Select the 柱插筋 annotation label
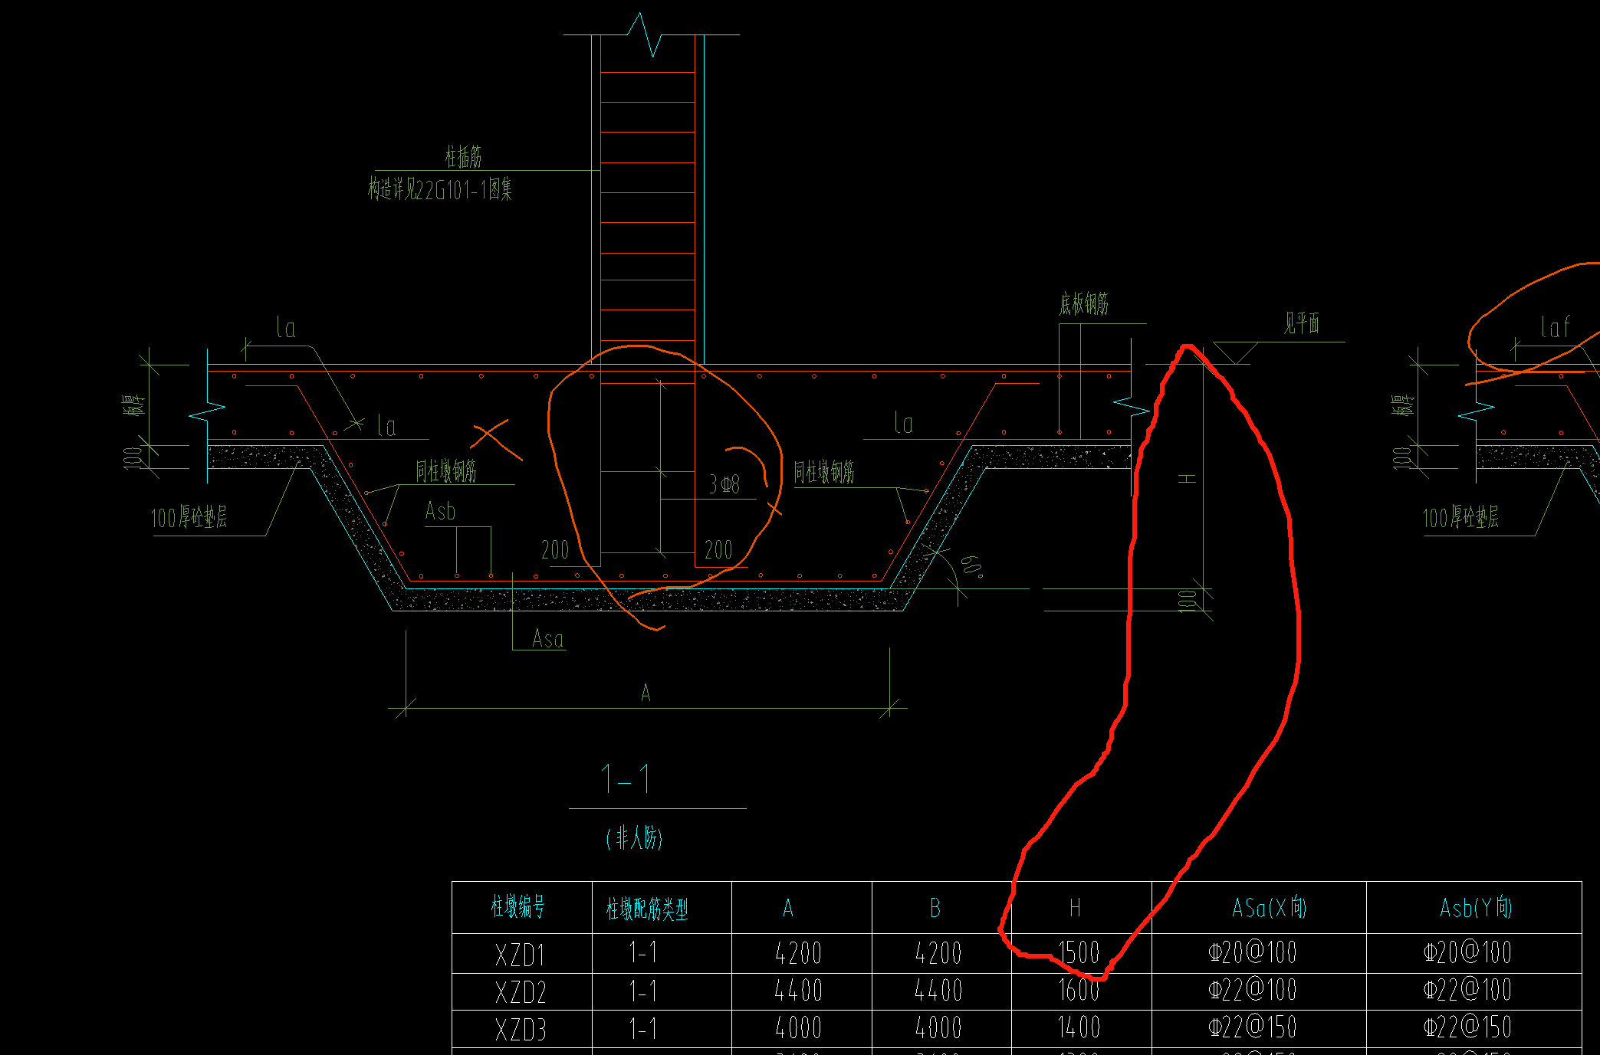The height and width of the screenshot is (1055, 1600). [x=464, y=157]
